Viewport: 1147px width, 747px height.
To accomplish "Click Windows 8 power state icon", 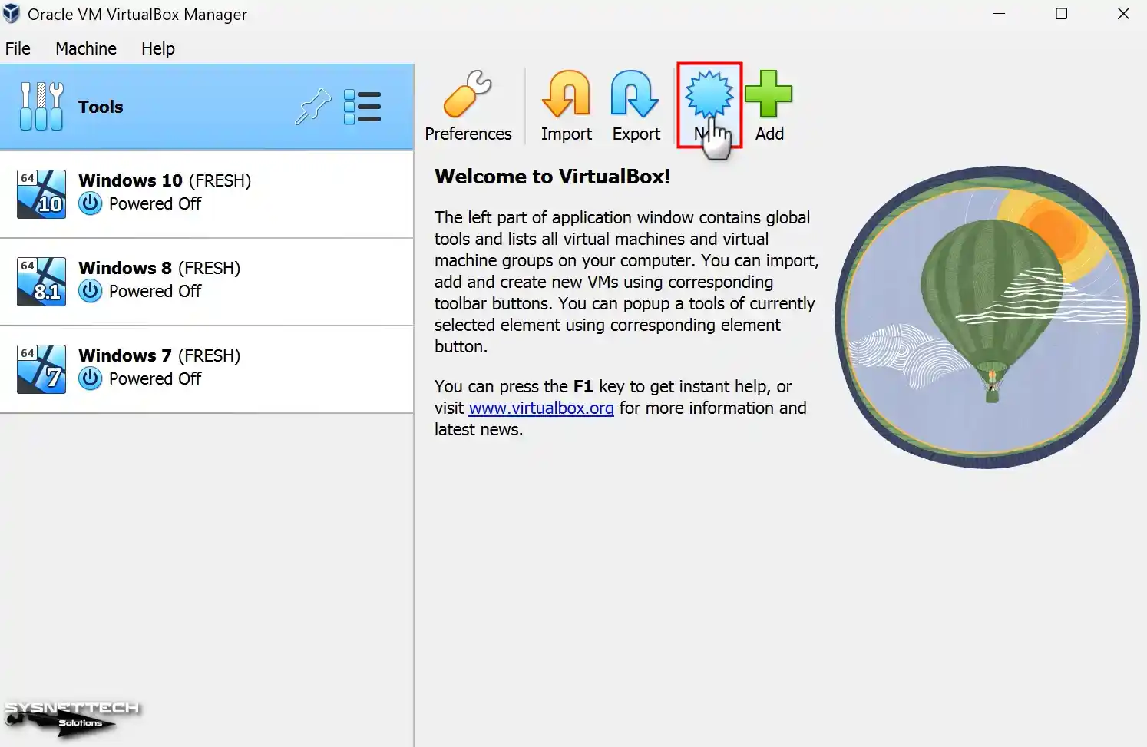I will click(x=91, y=291).
